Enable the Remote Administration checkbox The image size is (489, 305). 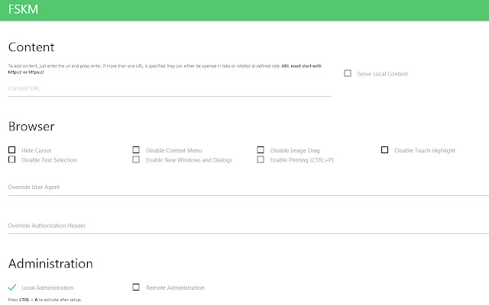(136, 287)
